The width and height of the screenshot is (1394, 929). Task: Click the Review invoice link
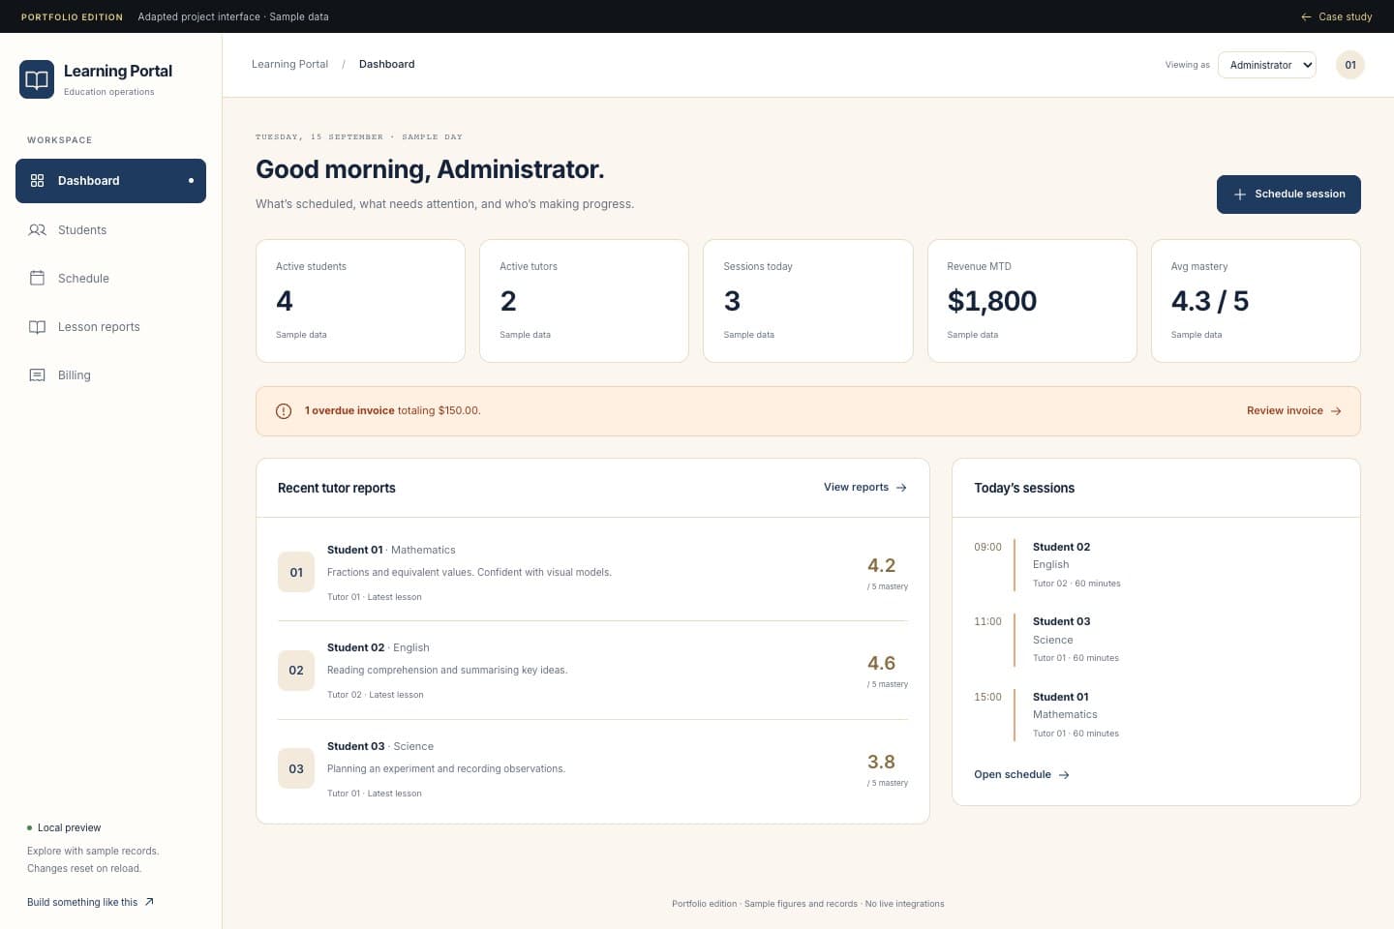coord(1293,411)
